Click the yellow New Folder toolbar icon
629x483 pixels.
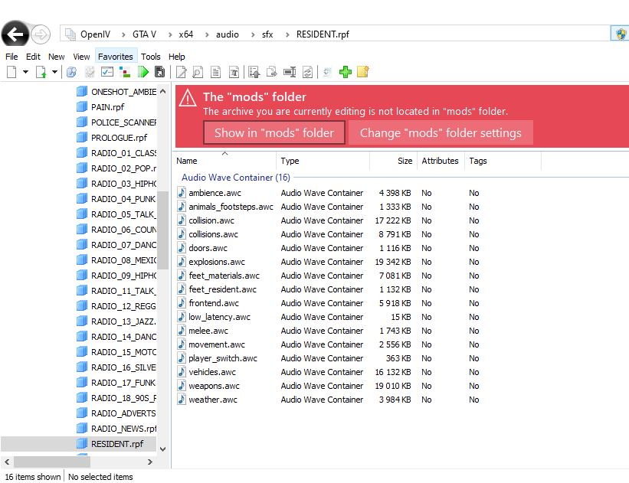(362, 71)
